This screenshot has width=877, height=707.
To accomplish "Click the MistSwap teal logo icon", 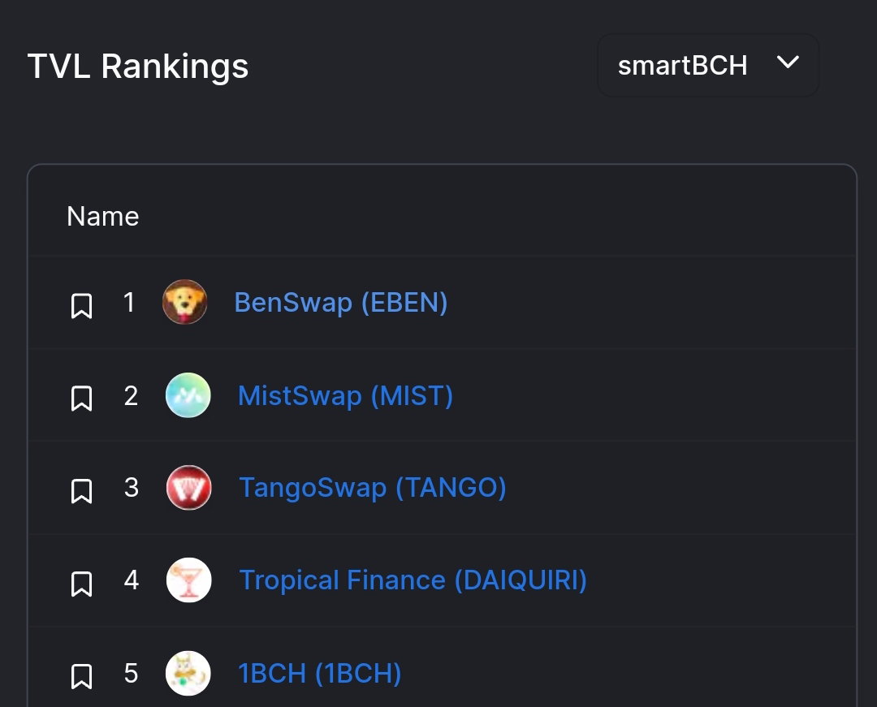I will coord(188,395).
